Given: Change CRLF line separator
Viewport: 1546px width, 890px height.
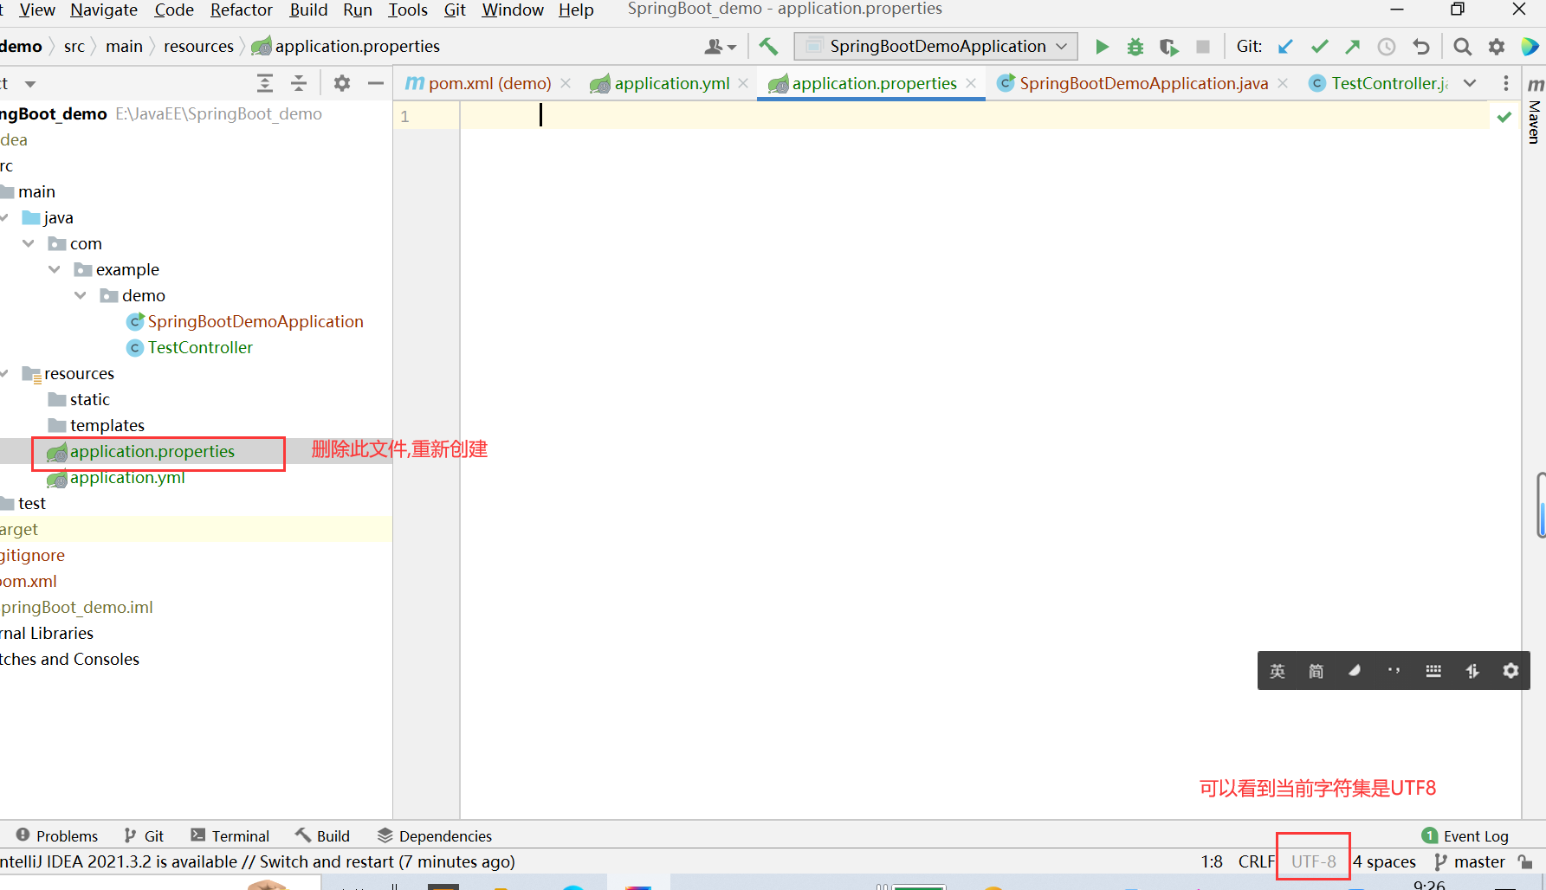Looking at the screenshot, I should click(1257, 861).
